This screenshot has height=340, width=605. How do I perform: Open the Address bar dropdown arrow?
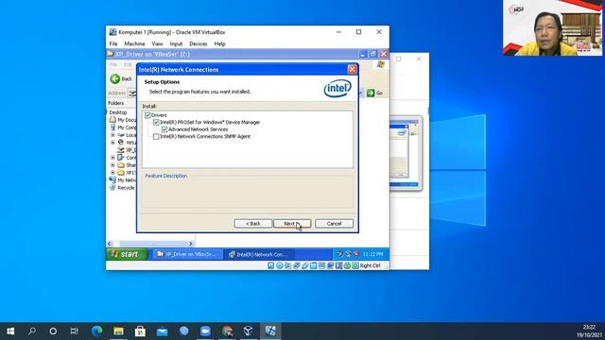361,93
